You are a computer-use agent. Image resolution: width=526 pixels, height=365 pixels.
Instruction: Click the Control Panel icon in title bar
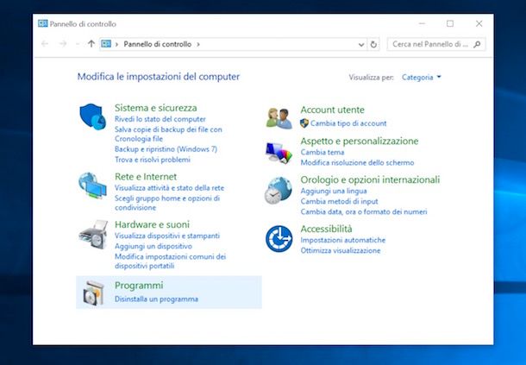(x=42, y=23)
